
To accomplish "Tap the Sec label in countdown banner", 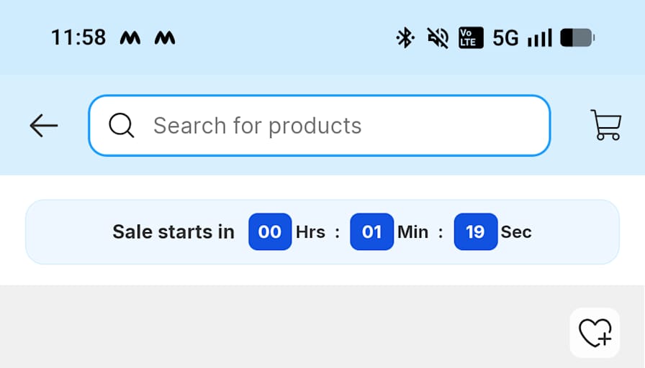I will 516,232.
